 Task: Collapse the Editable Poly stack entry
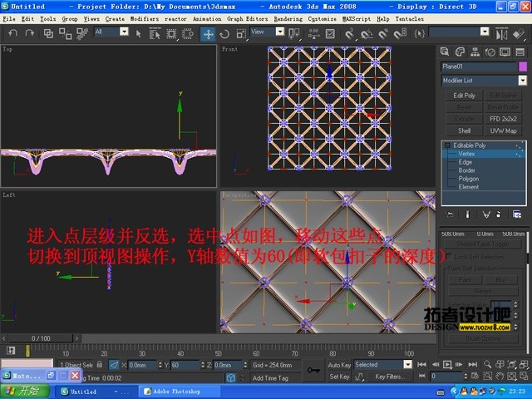coord(447,145)
